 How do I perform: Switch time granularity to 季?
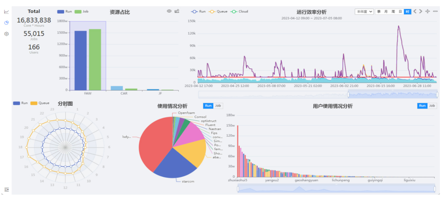point(379,12)
